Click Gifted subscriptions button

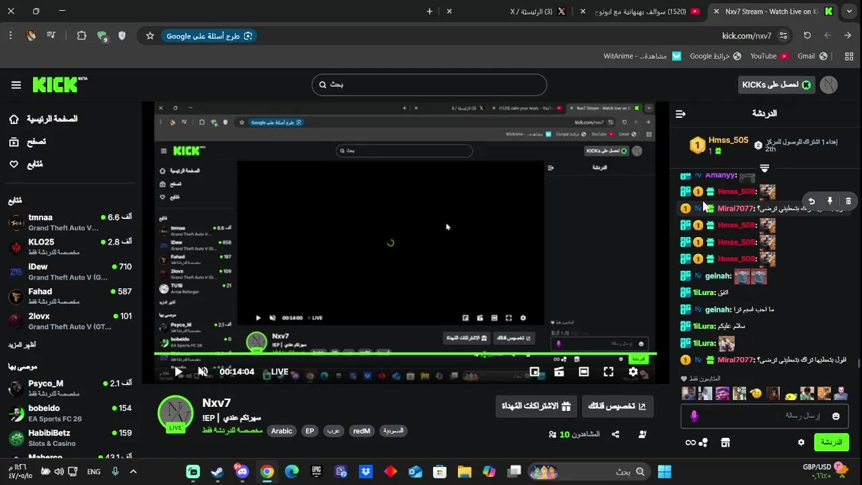[x=536, y=406]
